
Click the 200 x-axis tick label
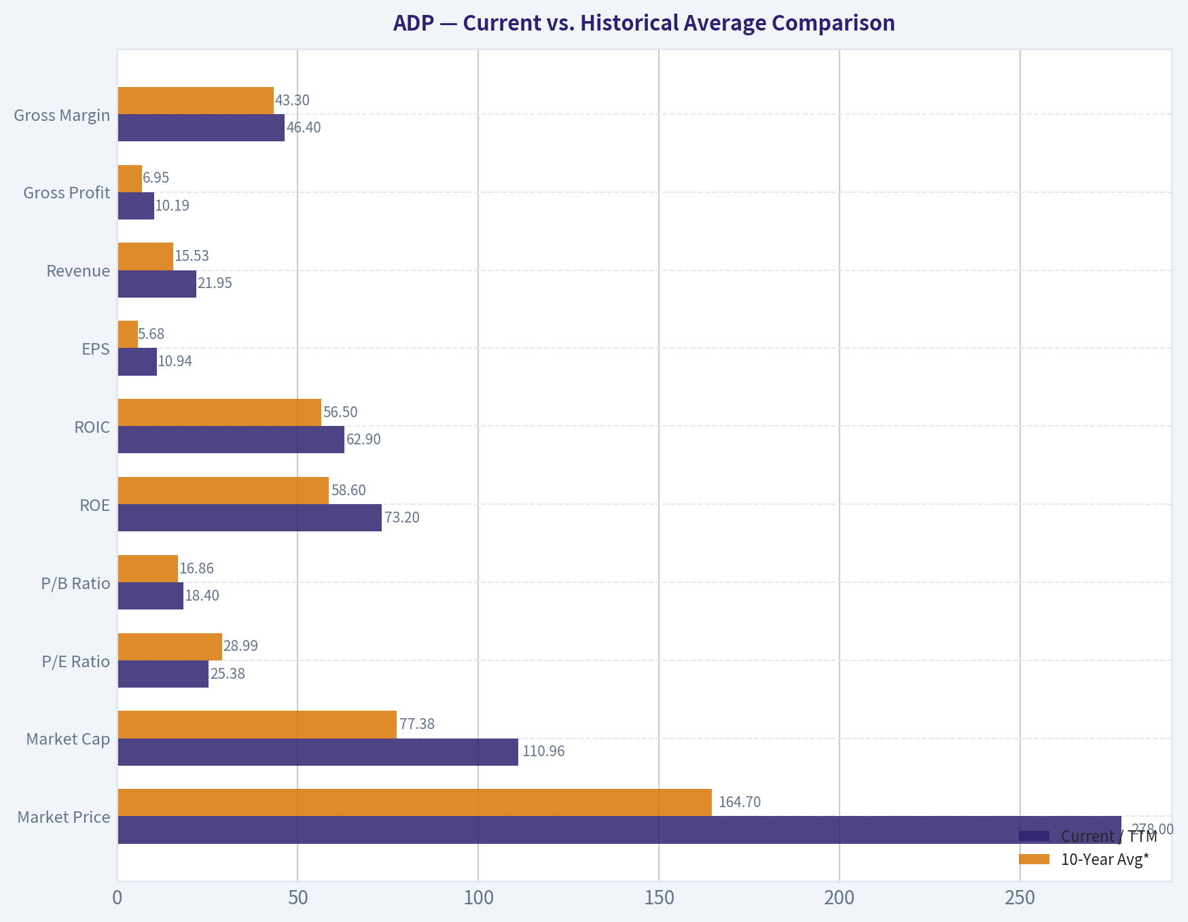pyautogui.click(x=840, y=898)
